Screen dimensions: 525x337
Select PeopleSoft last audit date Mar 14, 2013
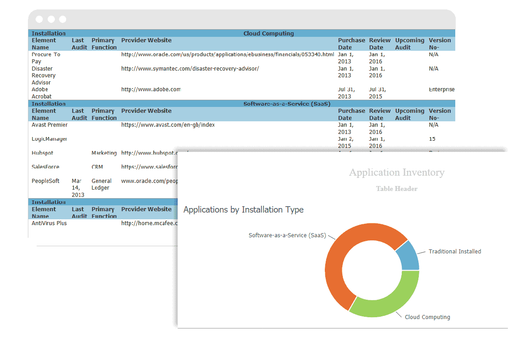coord(78,188)
